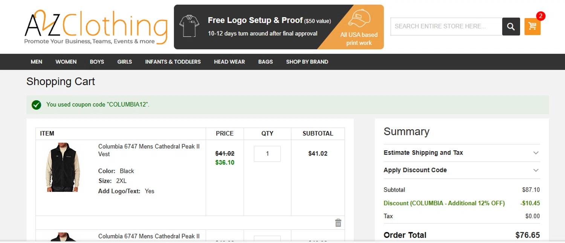This screenshot has width=565, height=243.
Task: Expand Apply Discount Code chevron
Action: (x=536, y=170)
